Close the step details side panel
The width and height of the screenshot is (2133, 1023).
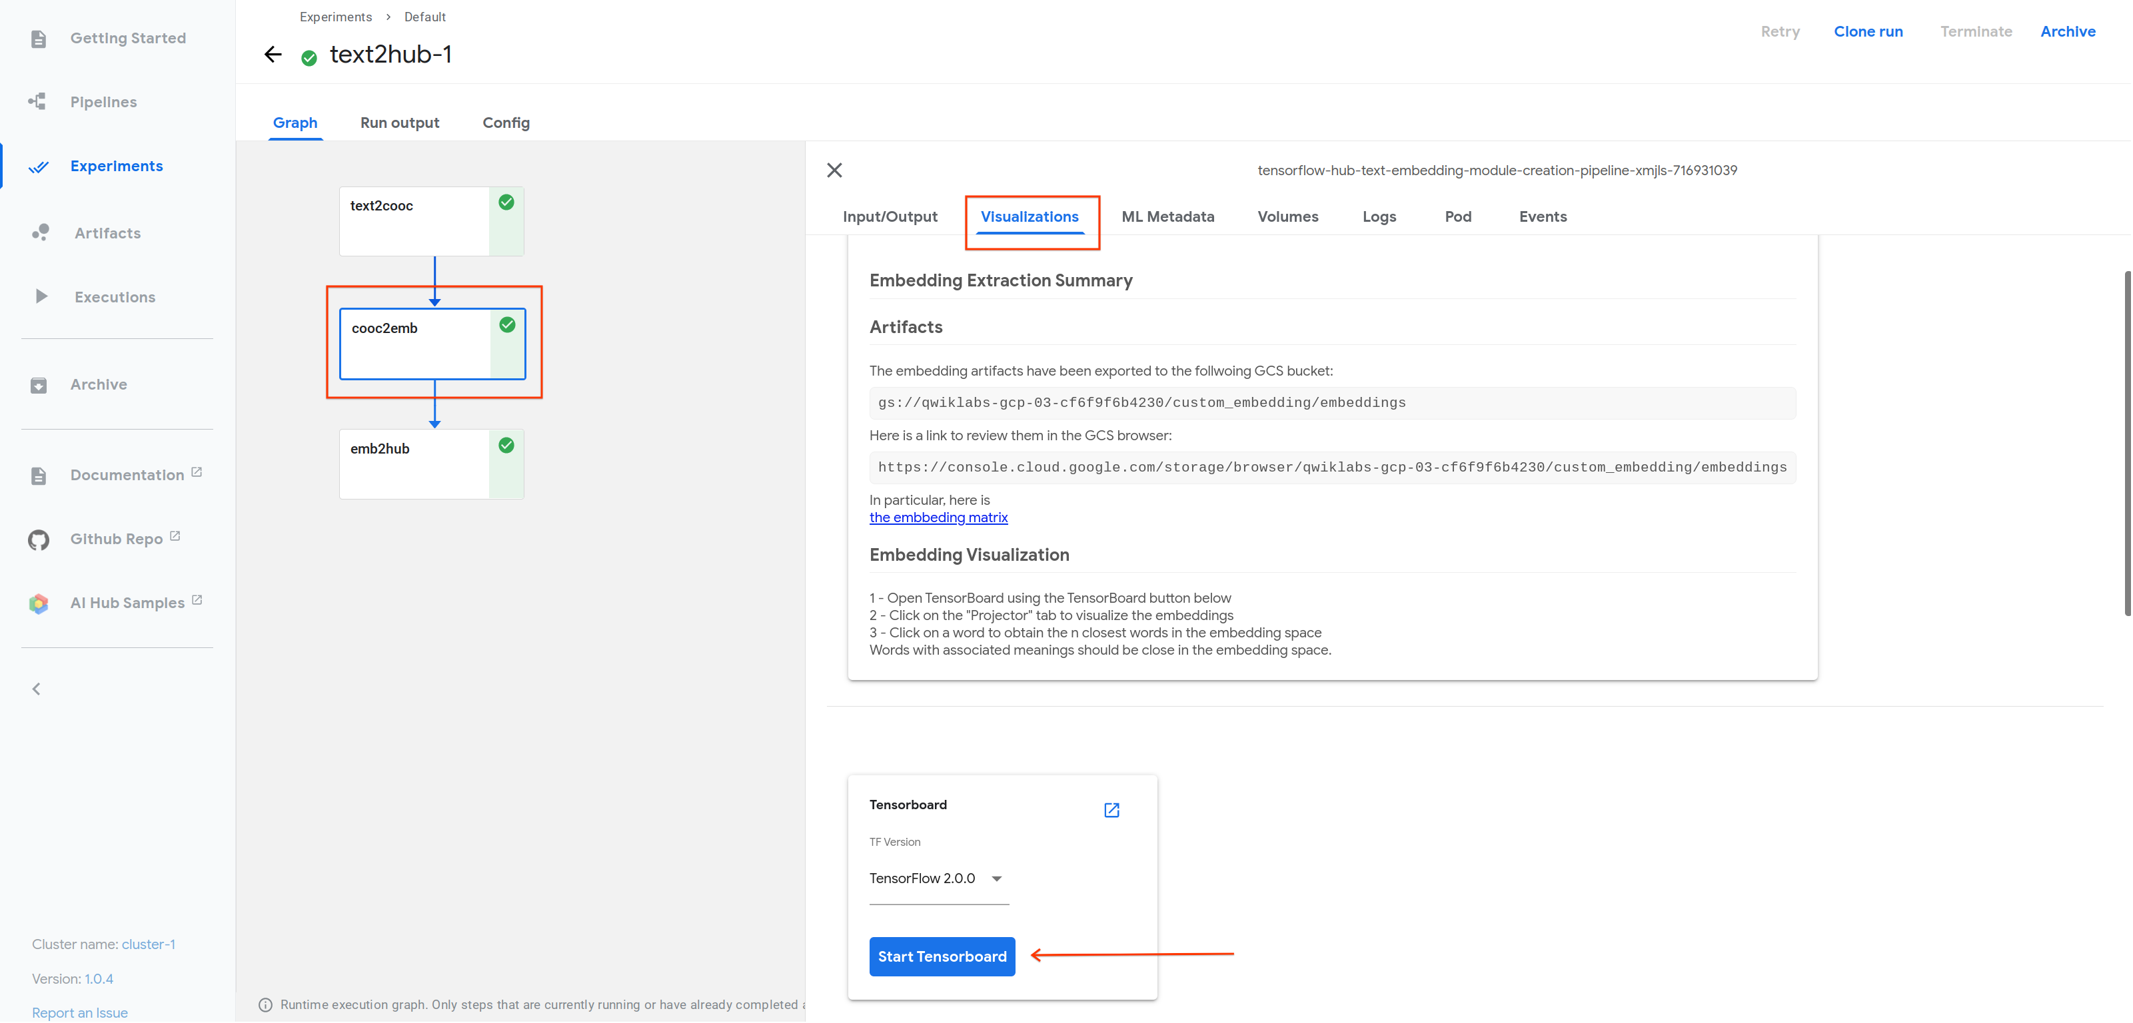point(834,170)
